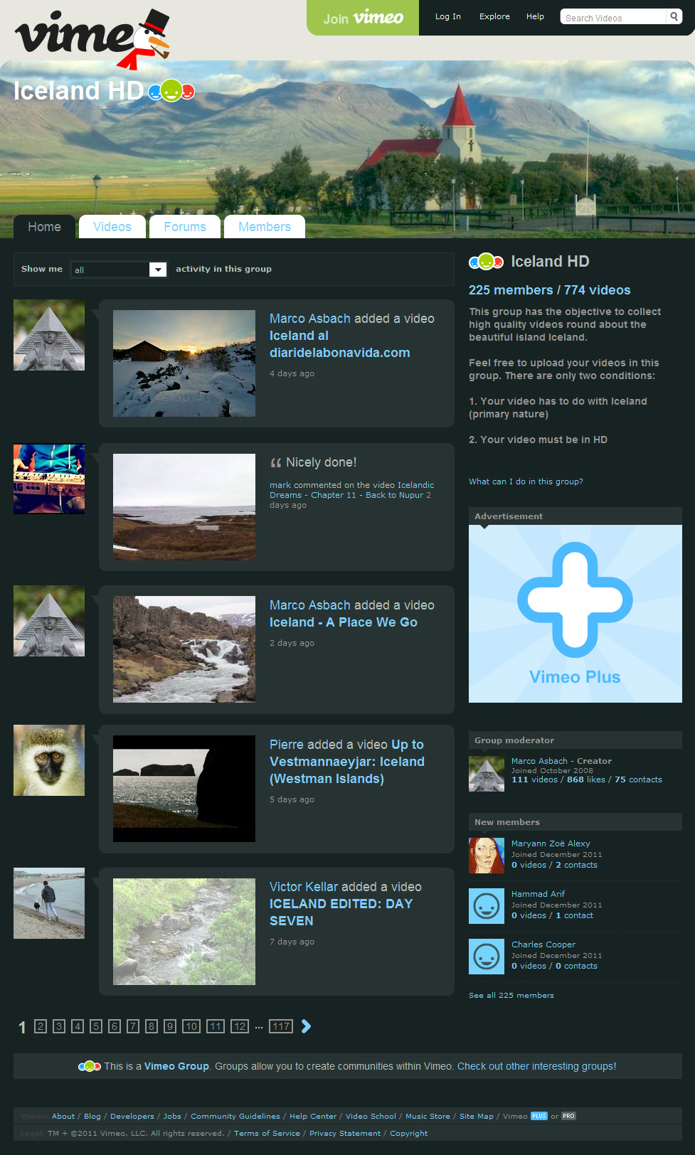695x1155 pixels.
Task: Open Charles Cooper's default smiley avatar
Action: click(x=487, y=957)
